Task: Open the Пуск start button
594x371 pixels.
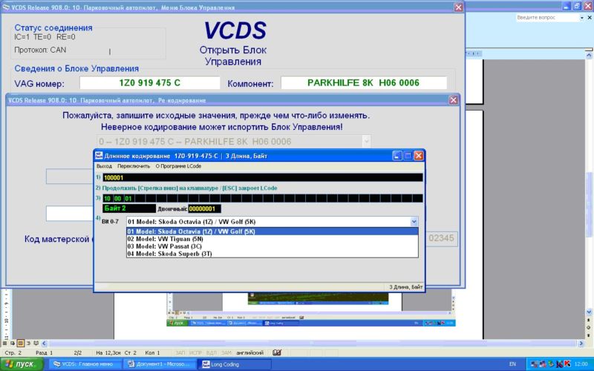Action: pyautogui.click(x=22, y=364)
